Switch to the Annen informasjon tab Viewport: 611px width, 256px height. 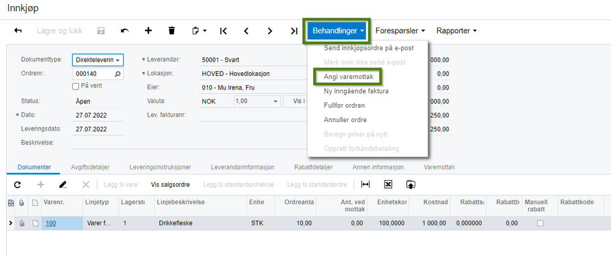click(378, 167)
